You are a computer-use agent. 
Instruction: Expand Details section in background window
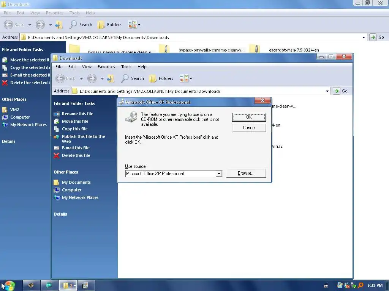point(9,141)
